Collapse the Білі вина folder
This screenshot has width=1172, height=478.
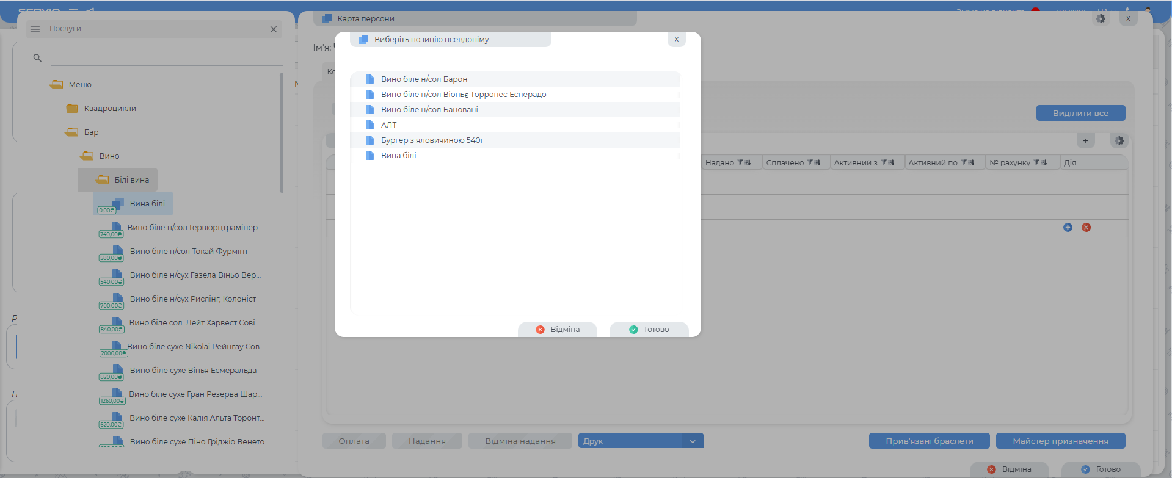point(102,180)
